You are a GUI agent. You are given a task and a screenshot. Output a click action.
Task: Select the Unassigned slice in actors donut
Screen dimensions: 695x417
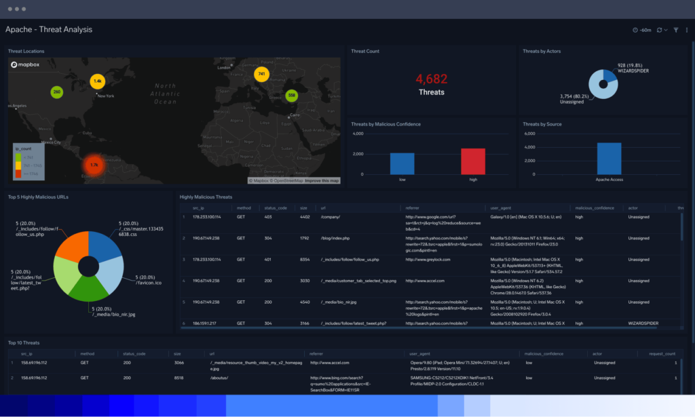[x=596, y=89]
